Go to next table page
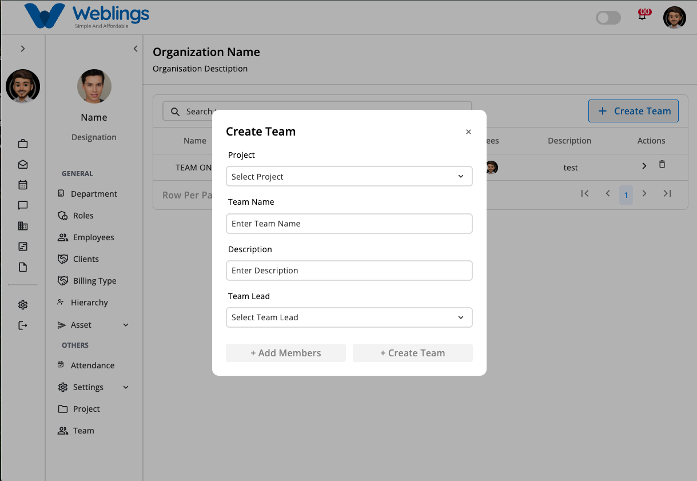The height and width of the screenshot is (481, 697). 644,193
